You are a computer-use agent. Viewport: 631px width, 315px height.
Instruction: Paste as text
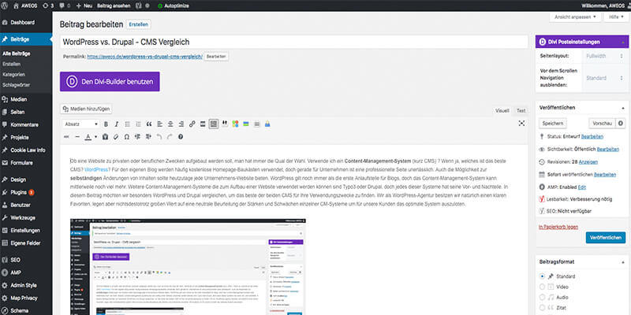[x=106, y=137]
